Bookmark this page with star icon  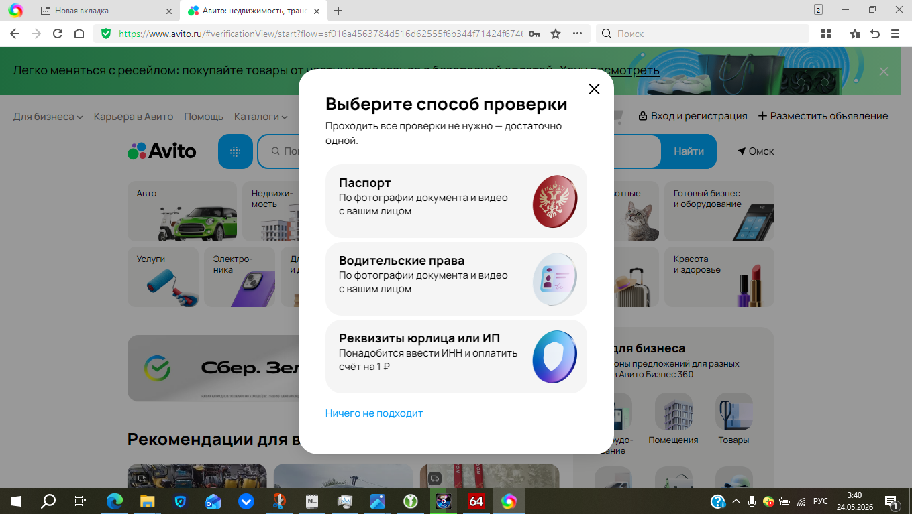(556, 34)
